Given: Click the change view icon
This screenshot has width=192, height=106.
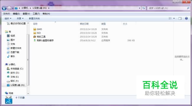Looking at the screenshot, I should point(170,19).
